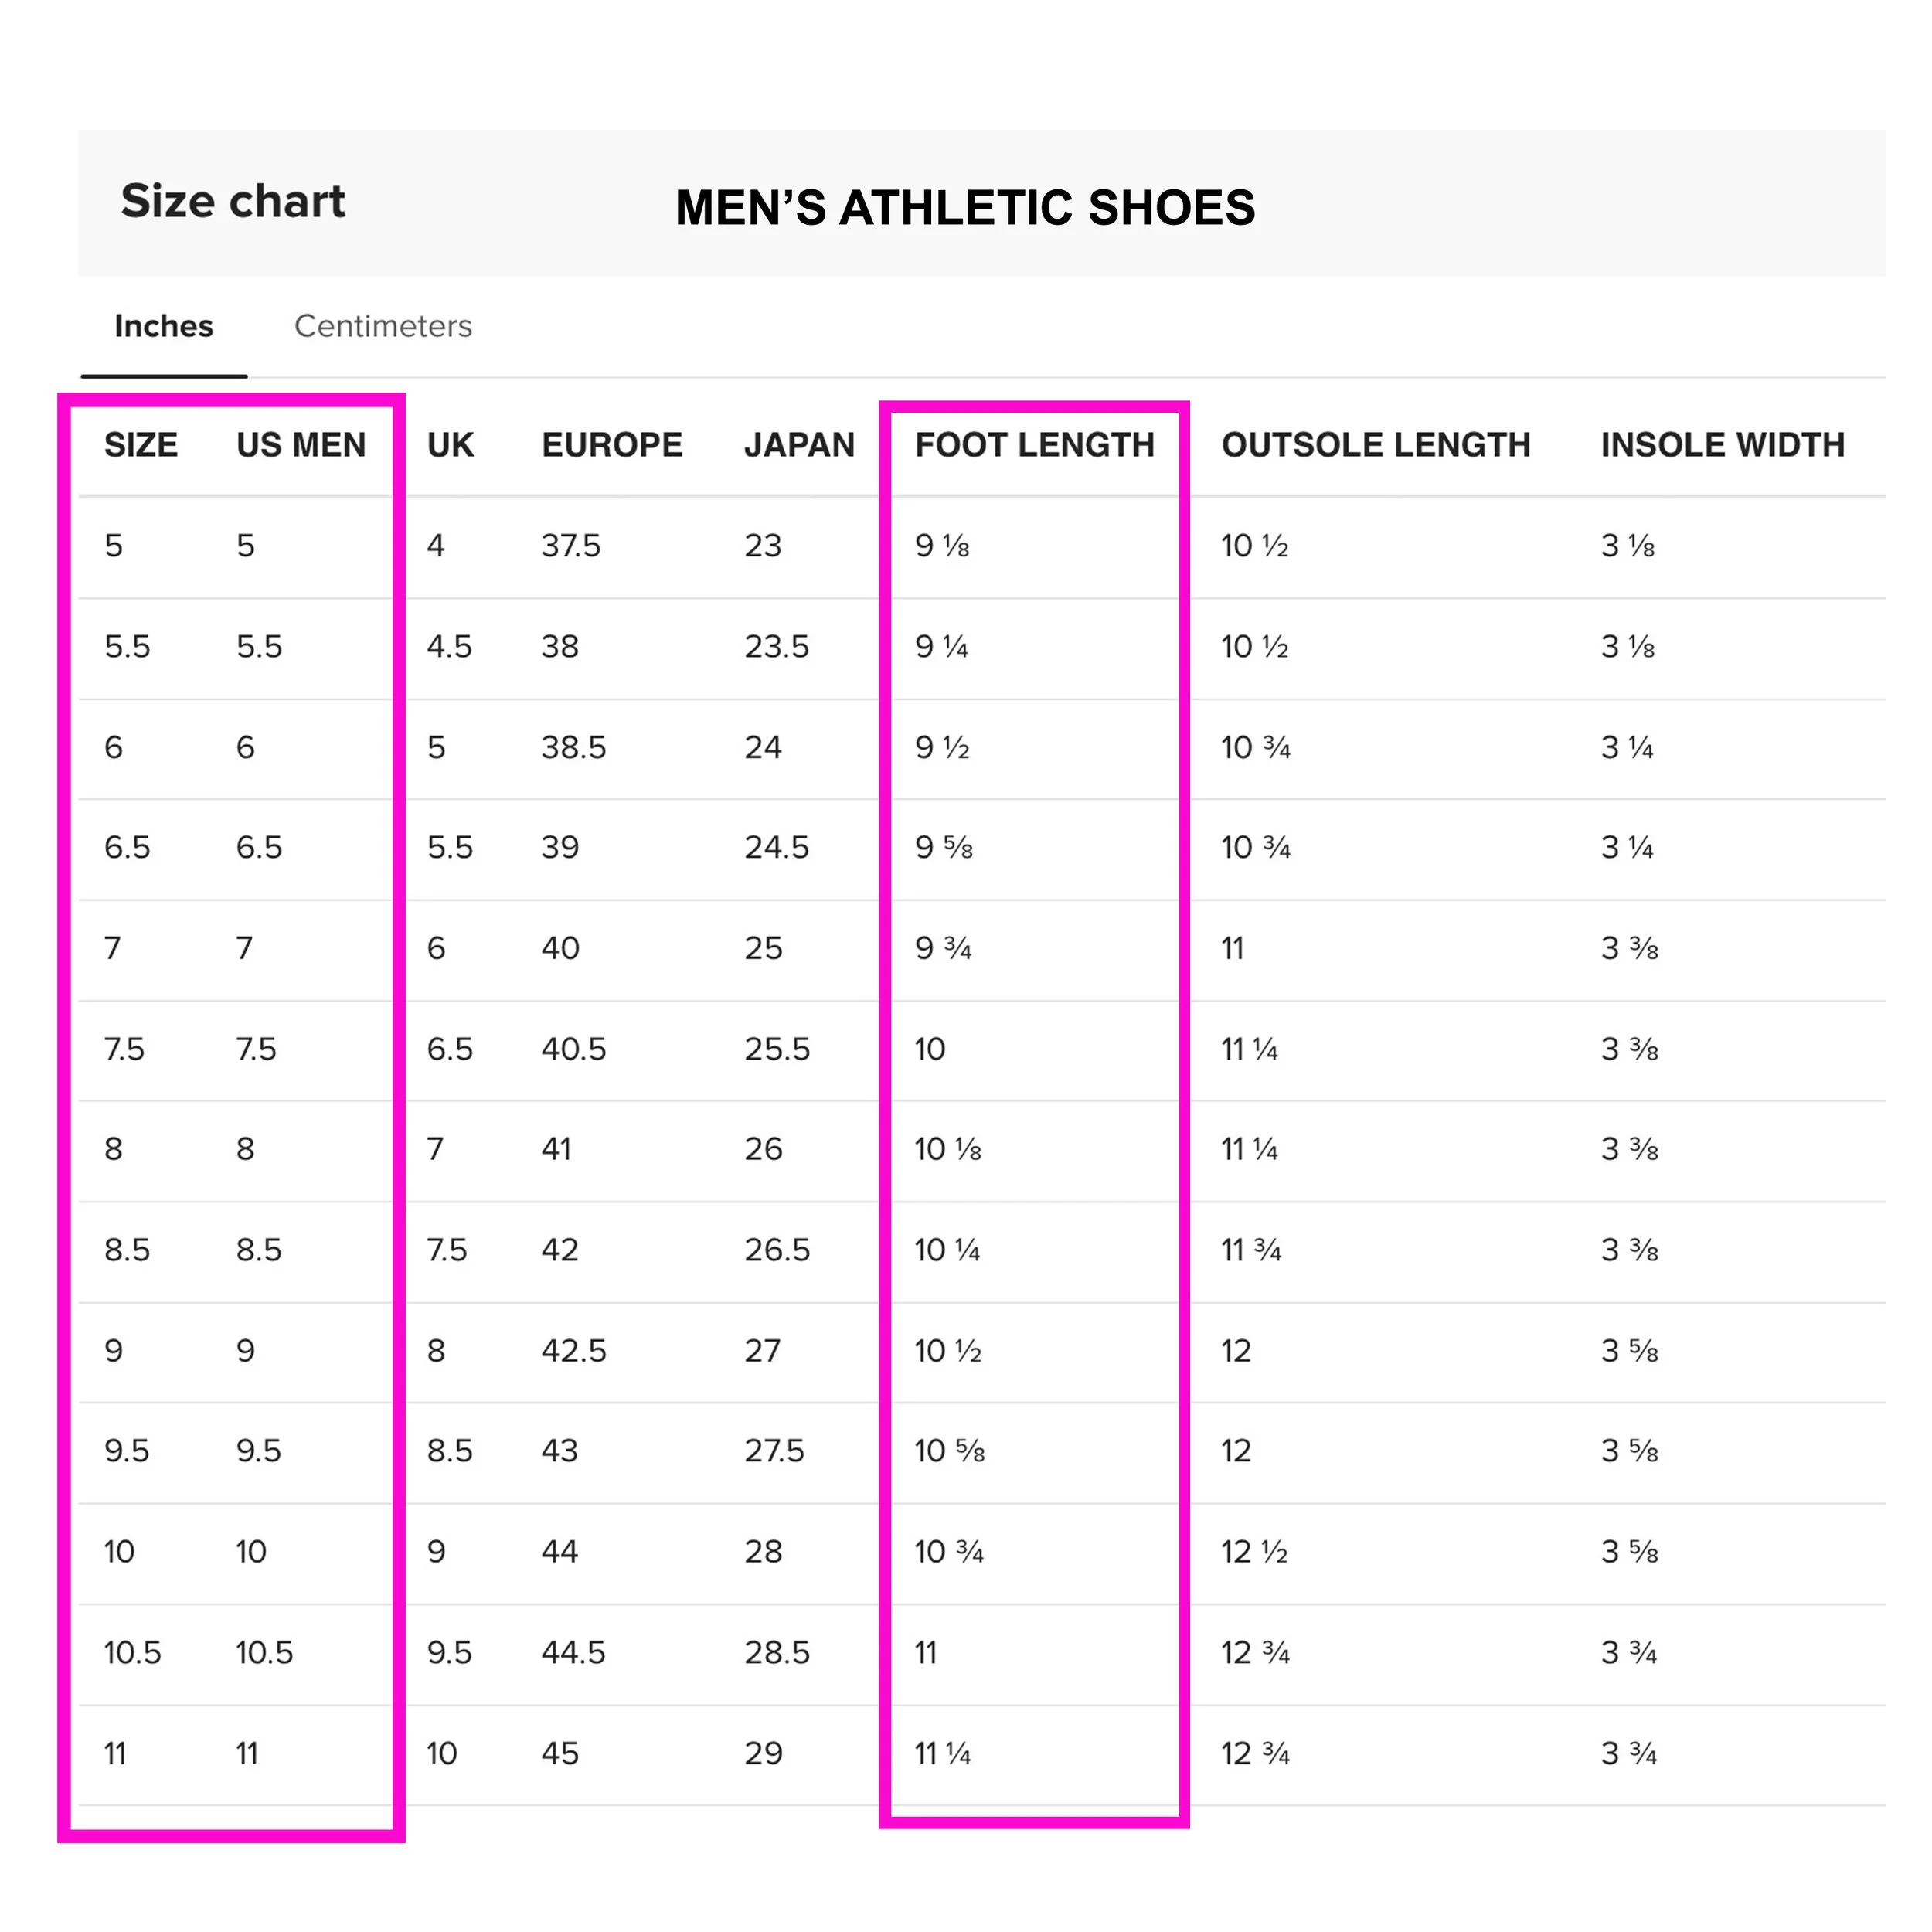Select foot length 10 ⅝ cell

tap(950, 1451)
